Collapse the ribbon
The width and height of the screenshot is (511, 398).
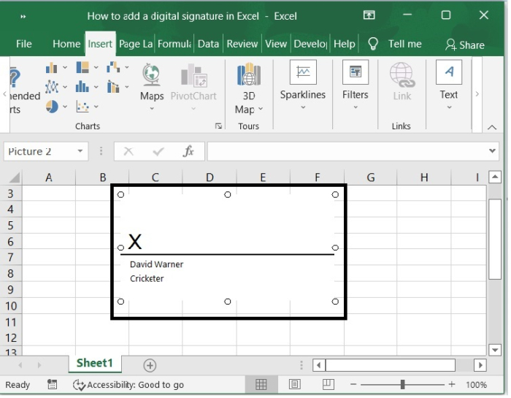(492, 128)
